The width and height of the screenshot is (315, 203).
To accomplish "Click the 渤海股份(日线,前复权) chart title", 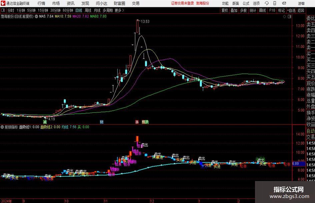I will pos(17,16).
